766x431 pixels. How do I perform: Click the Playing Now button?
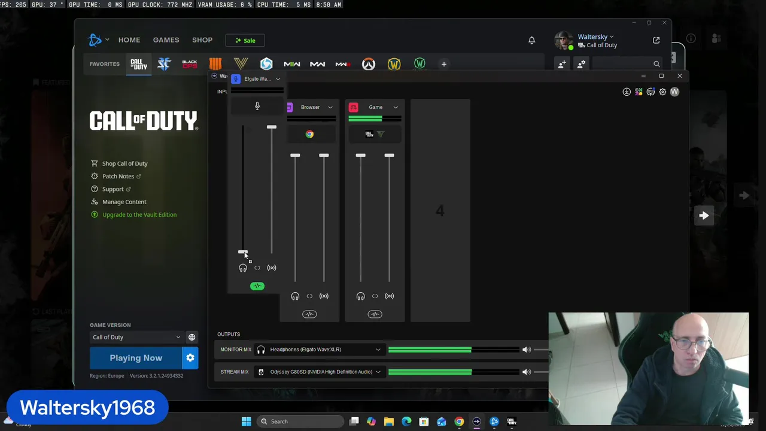136,358
